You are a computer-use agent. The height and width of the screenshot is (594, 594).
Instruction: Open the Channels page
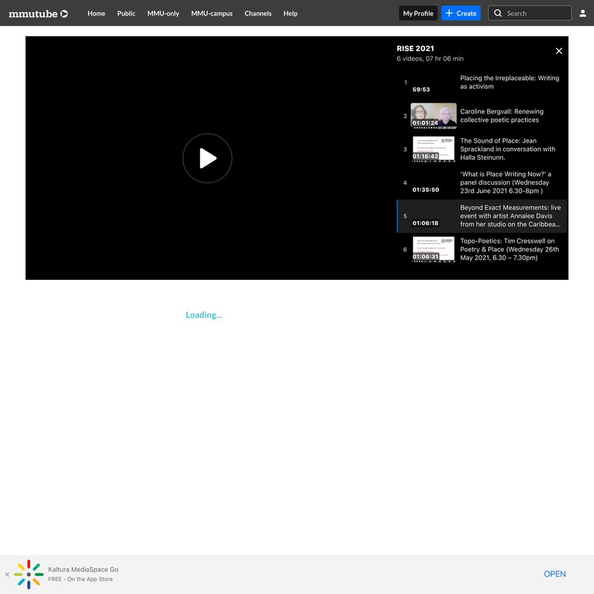click(x=258, y=13)
